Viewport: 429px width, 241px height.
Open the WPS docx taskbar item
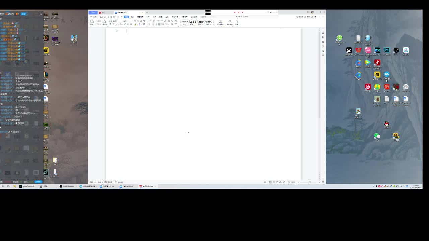(x=147, y=186)
